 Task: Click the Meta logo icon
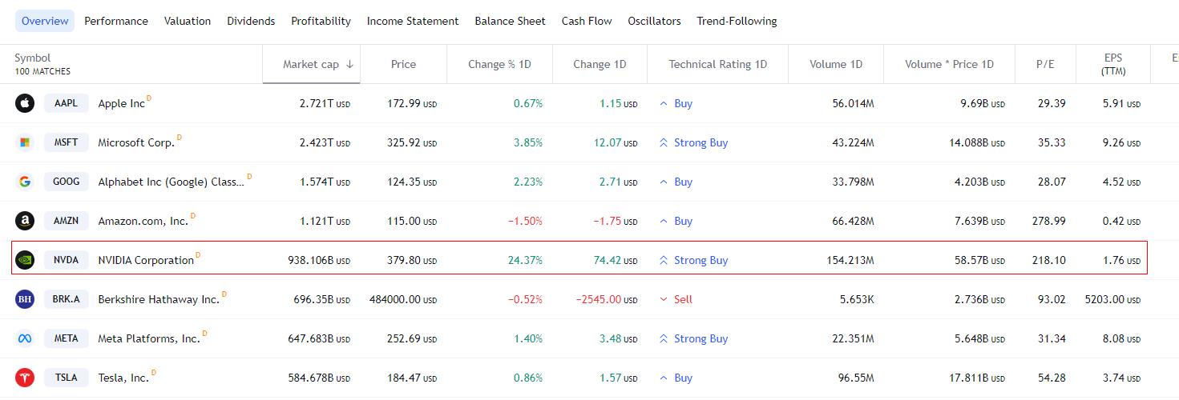pyautogui.click(x=25, y=338)
